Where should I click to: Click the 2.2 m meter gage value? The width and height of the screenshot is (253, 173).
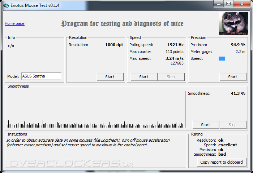click(240, 52)
